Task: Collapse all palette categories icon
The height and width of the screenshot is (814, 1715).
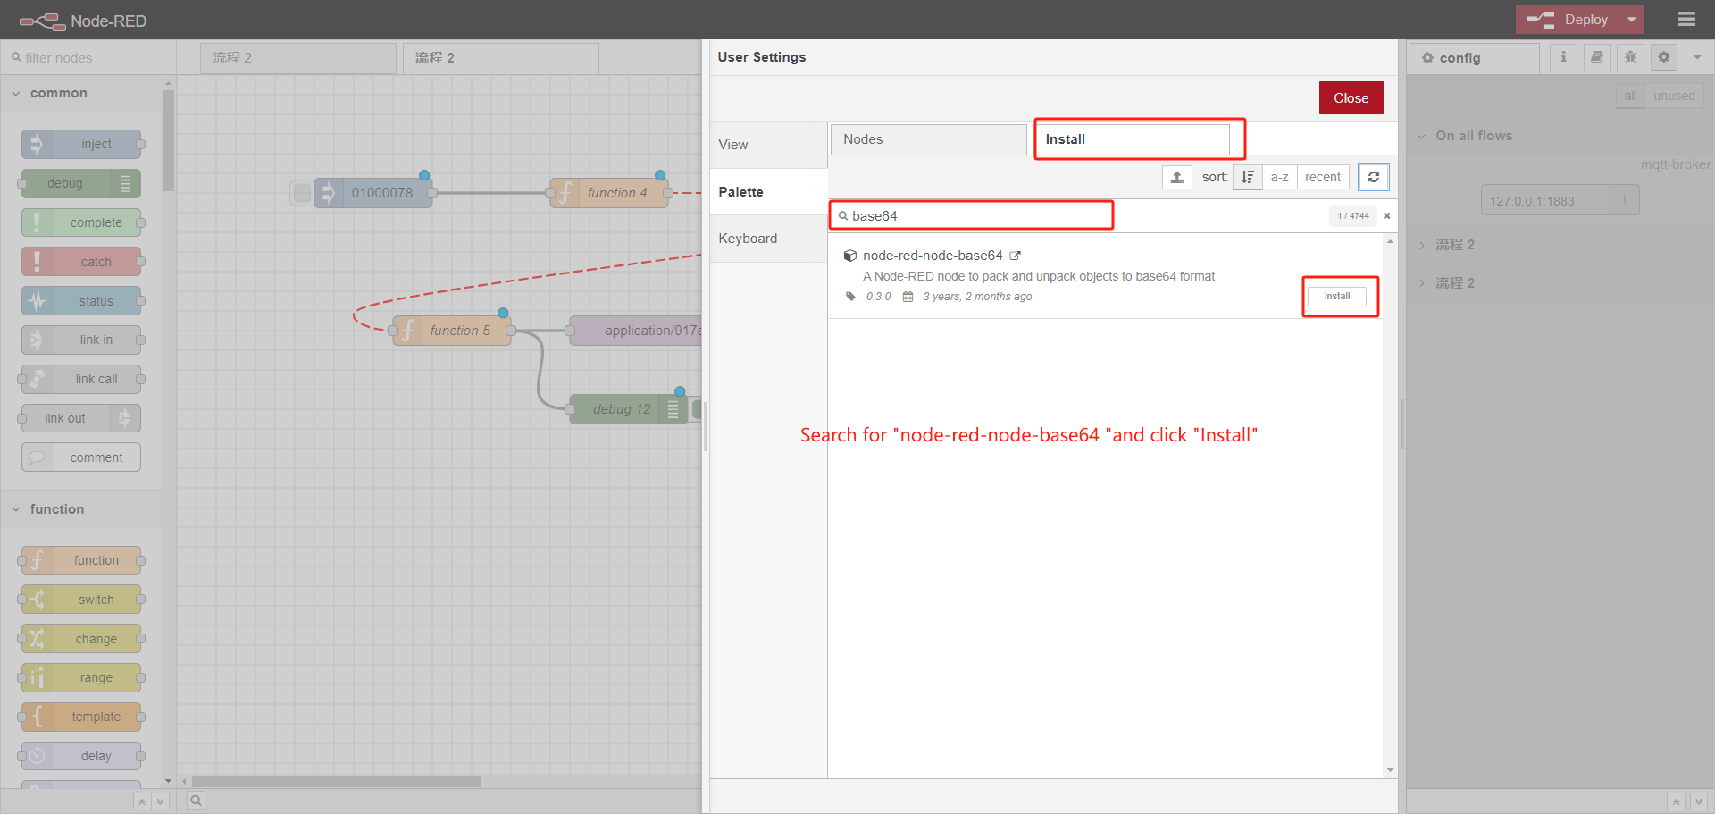Action: [142, 801]
